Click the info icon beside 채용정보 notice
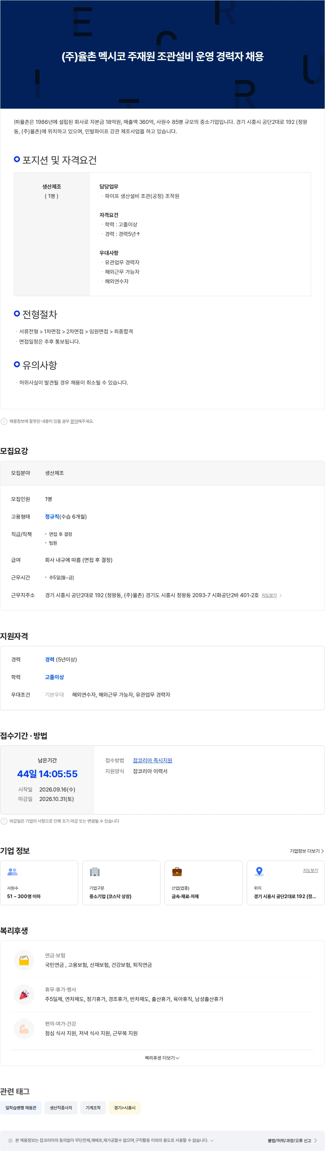Viewport: 325px width, 1151px height. coord(4,421)
